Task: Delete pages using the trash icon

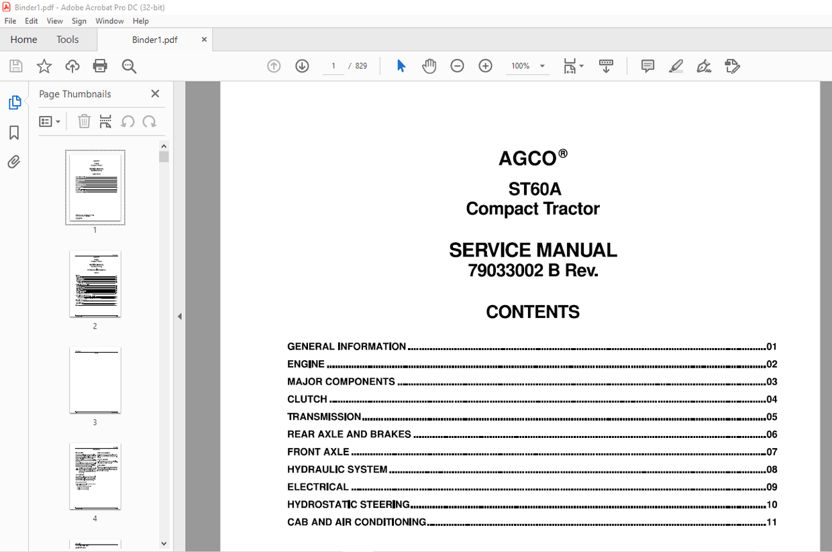Action: tap(84, 121)
